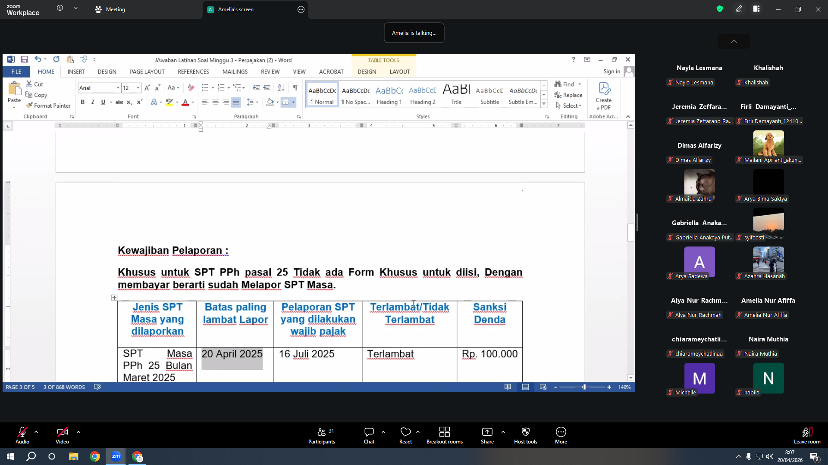Click the Clear Formatting eraser icon
The width and height of the screenshot is (828, 465).
(x=191, y=88)
